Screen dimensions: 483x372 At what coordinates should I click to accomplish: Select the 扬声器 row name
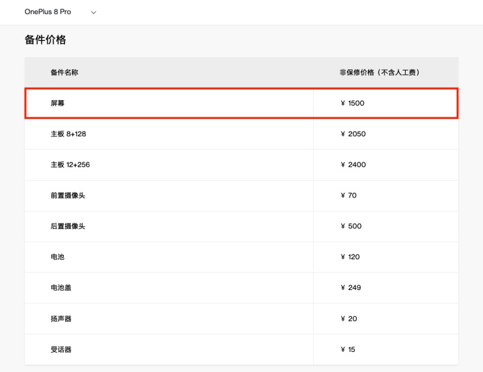pos(61,319)
